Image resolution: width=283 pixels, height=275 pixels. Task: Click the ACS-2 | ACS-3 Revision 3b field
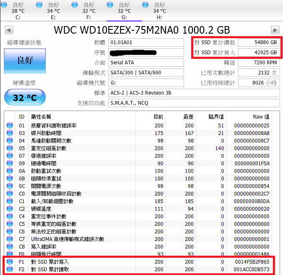click(194, 93)
